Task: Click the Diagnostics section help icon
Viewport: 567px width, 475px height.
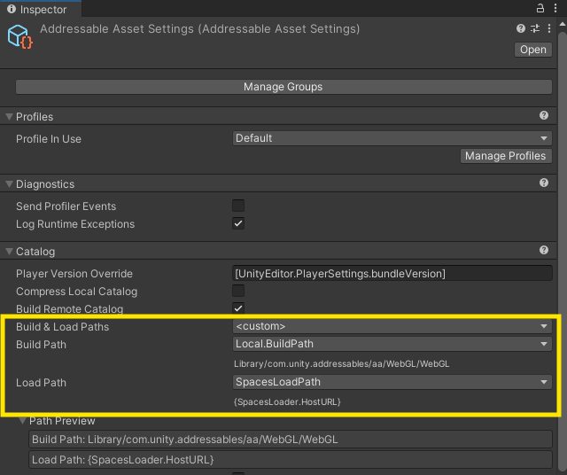Action: [544, 183]
